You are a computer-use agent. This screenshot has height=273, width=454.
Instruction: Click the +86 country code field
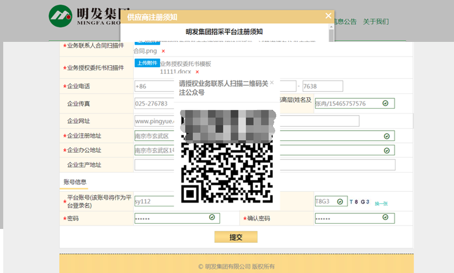click(x=154, y=87)
